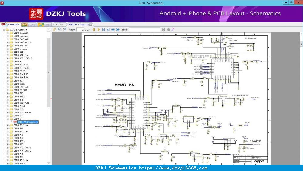
Task: Click the DZKJ logo in banner
Action: coord(36,14)
